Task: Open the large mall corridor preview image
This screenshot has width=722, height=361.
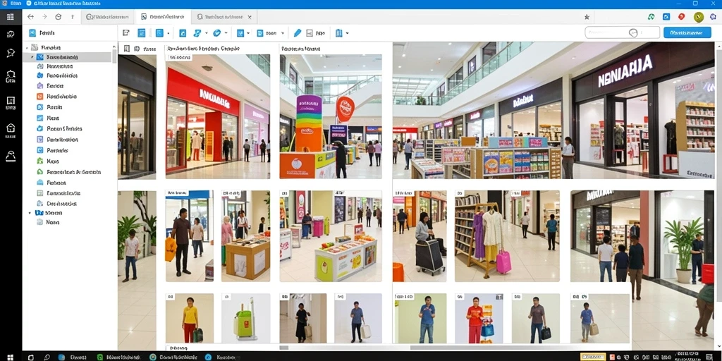Action: pyautogui.click(x=553, y=111)
